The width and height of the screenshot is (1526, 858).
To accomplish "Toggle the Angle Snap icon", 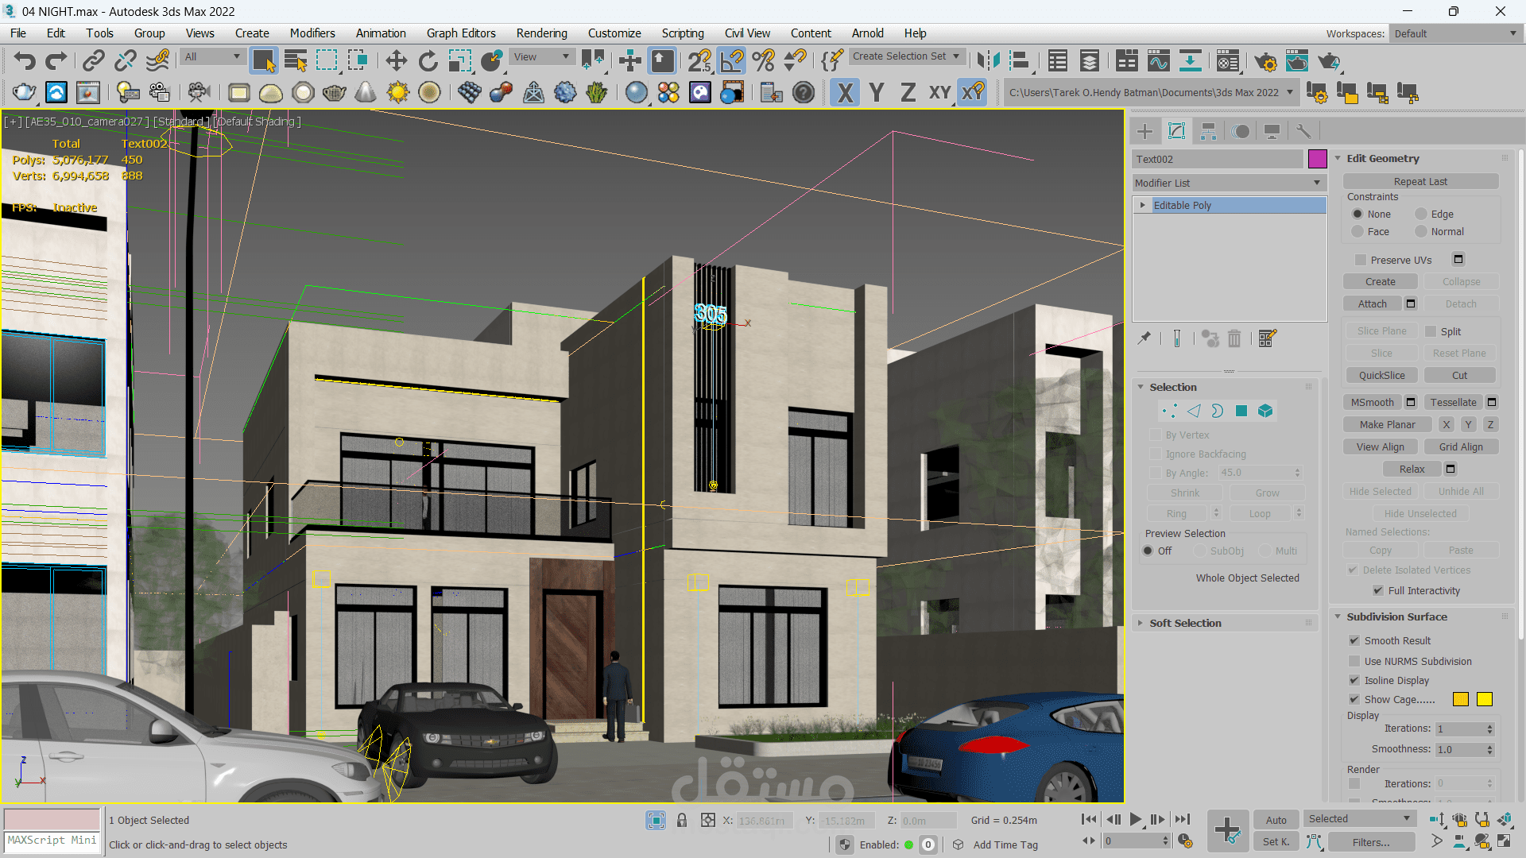I will pos(731,61).
